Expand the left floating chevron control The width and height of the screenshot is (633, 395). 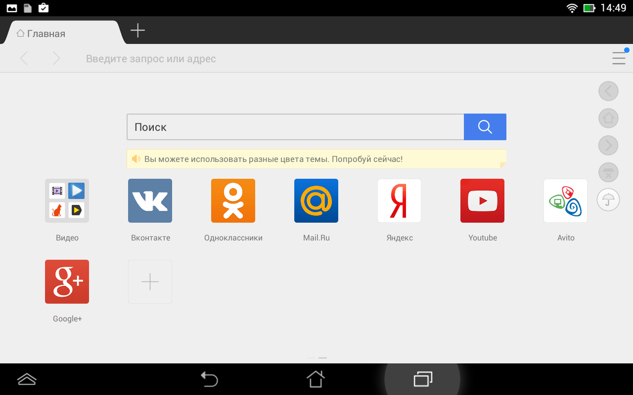pos(608,91)
